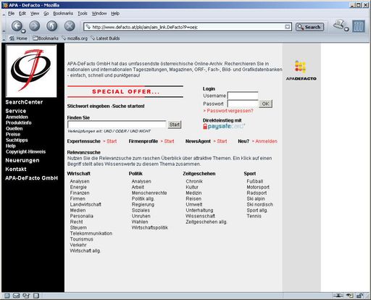
Task: Click the Search button in the toolbar
Action: pos(309,27)
